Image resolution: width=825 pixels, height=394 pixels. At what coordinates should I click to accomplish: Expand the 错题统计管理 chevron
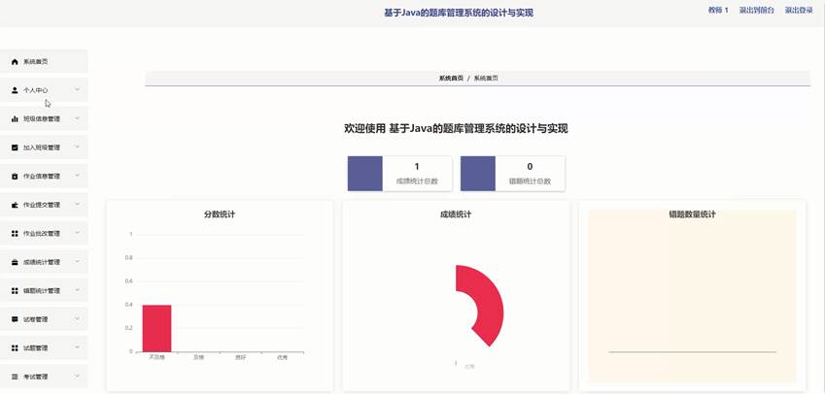(x=78, y=290)
